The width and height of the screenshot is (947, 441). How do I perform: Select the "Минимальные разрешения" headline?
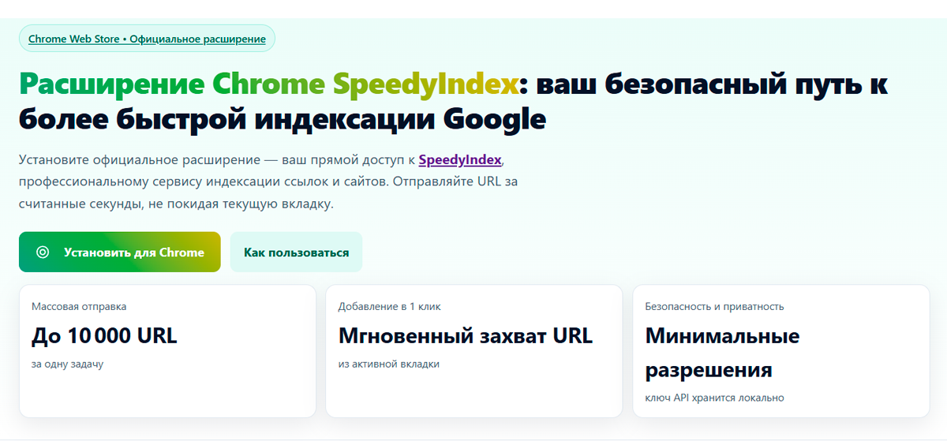coord(722,353)
